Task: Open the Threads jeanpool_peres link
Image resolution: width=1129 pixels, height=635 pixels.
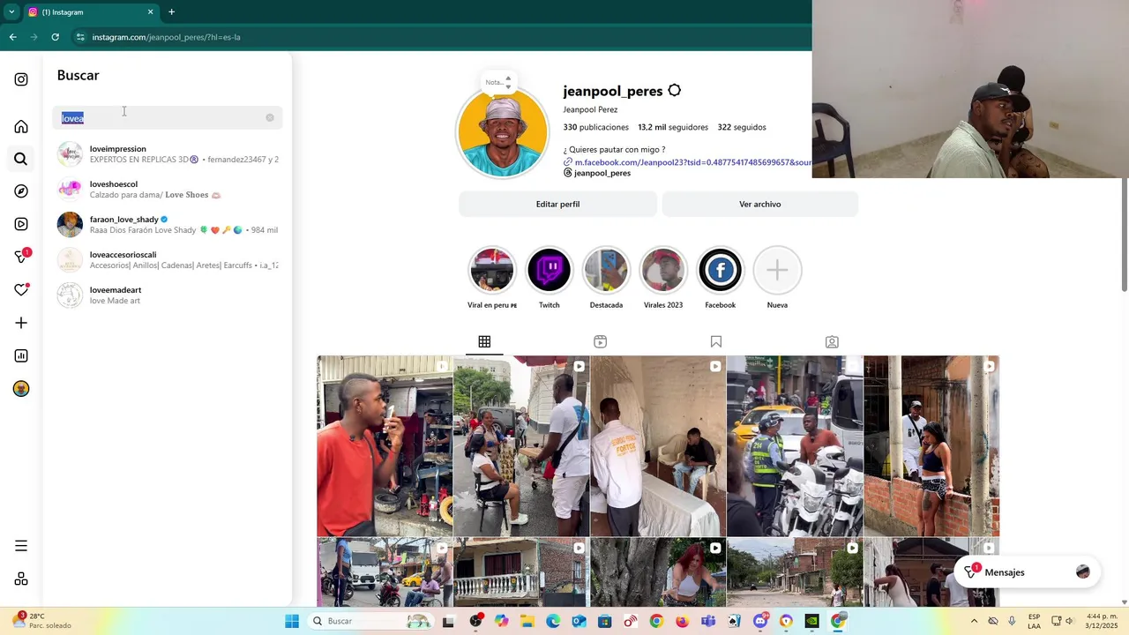Action: click(597, 173)
